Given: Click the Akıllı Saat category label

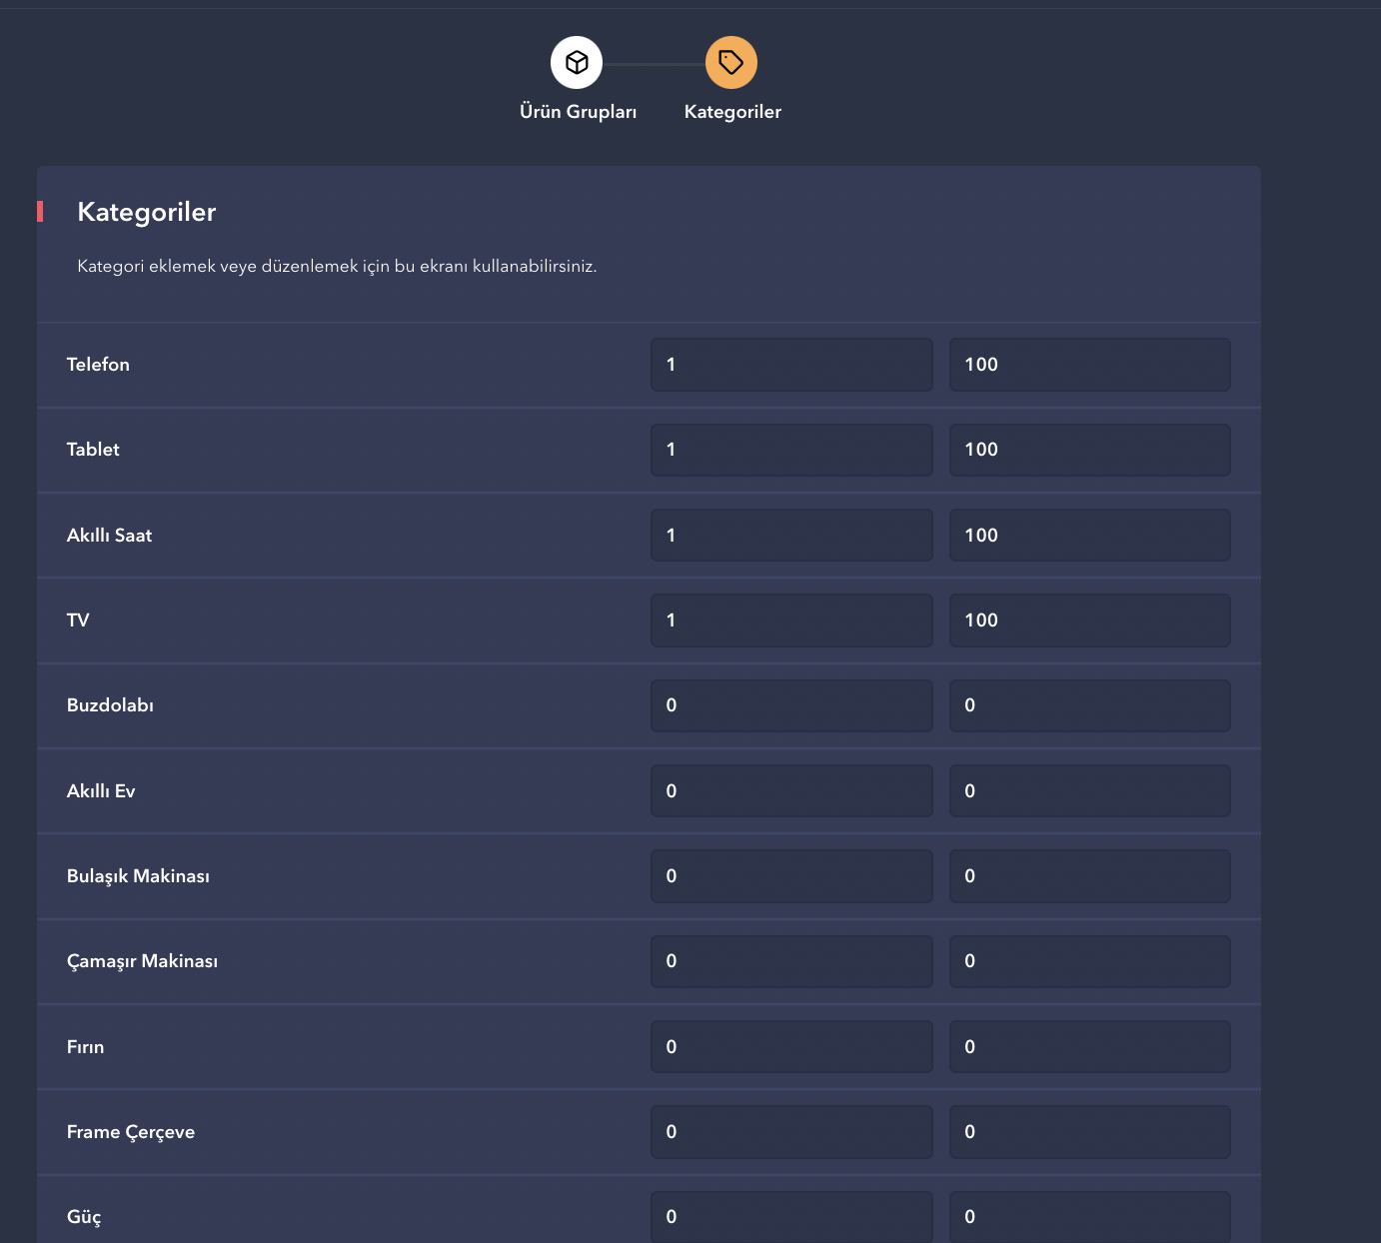Looking at the screenshot, I should tap(109, 536).
